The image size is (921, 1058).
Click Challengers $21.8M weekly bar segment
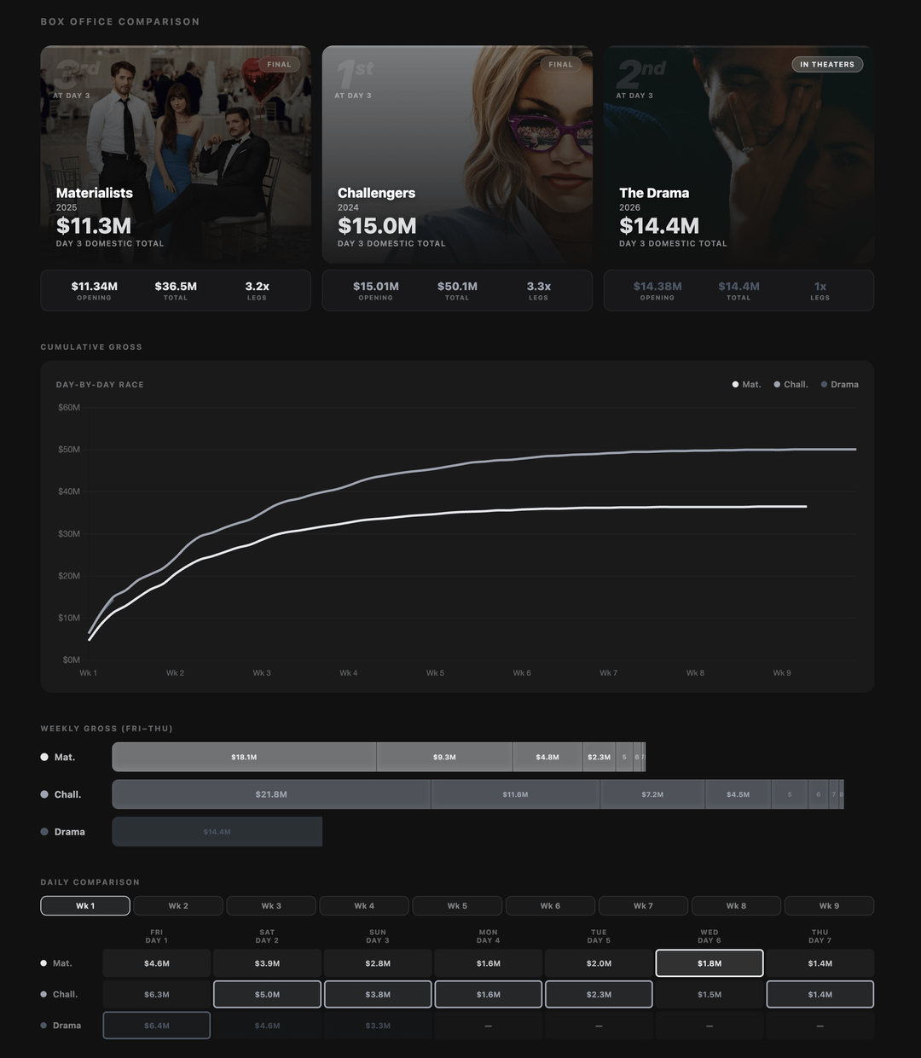click(271, 794)
